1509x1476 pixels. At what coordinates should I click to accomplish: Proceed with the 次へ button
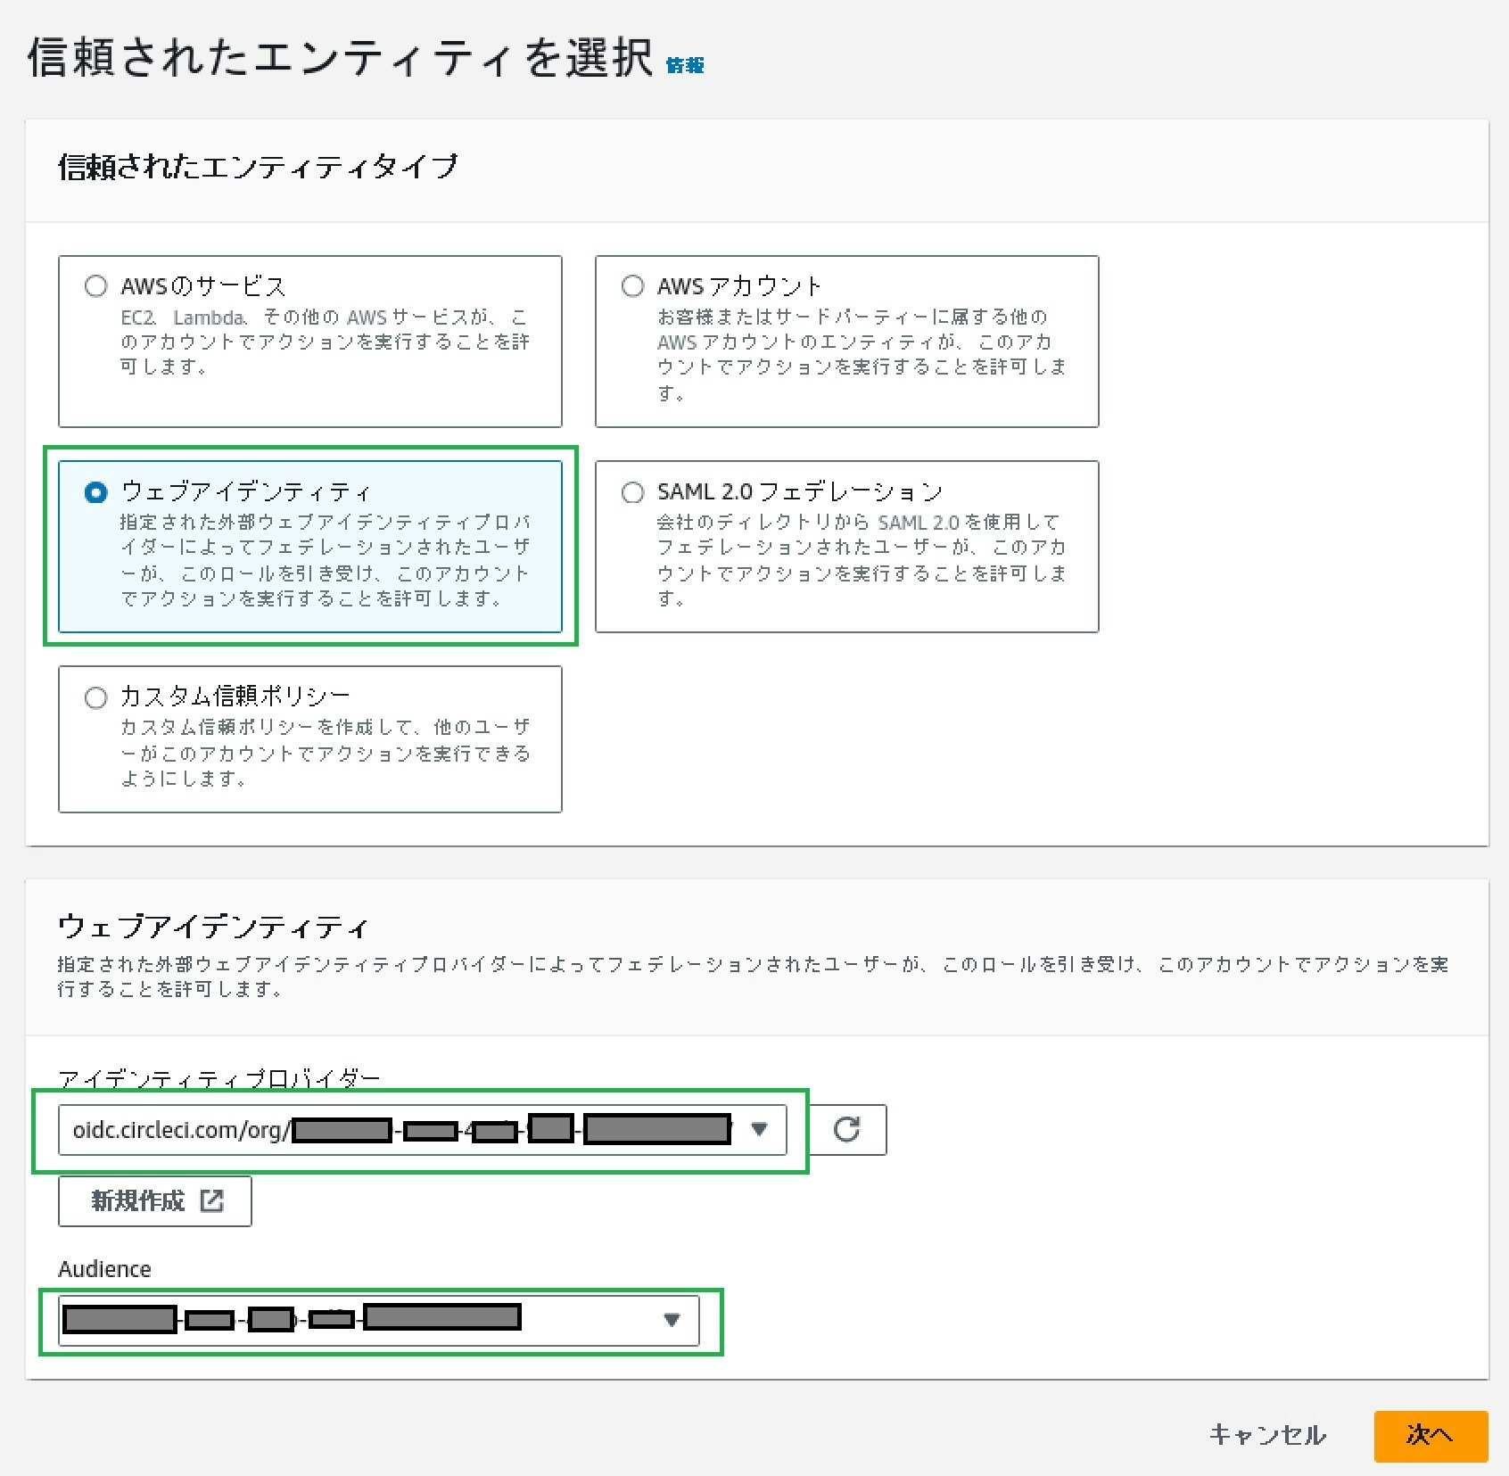click(1431, 1436)
